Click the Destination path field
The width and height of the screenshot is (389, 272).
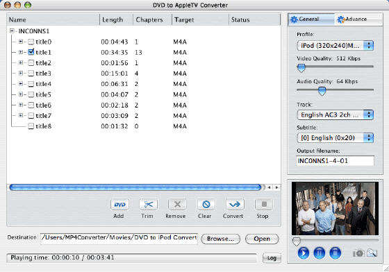click(x=119, y=238)
